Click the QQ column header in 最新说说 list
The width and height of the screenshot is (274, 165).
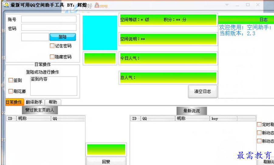tap(158, 119)
